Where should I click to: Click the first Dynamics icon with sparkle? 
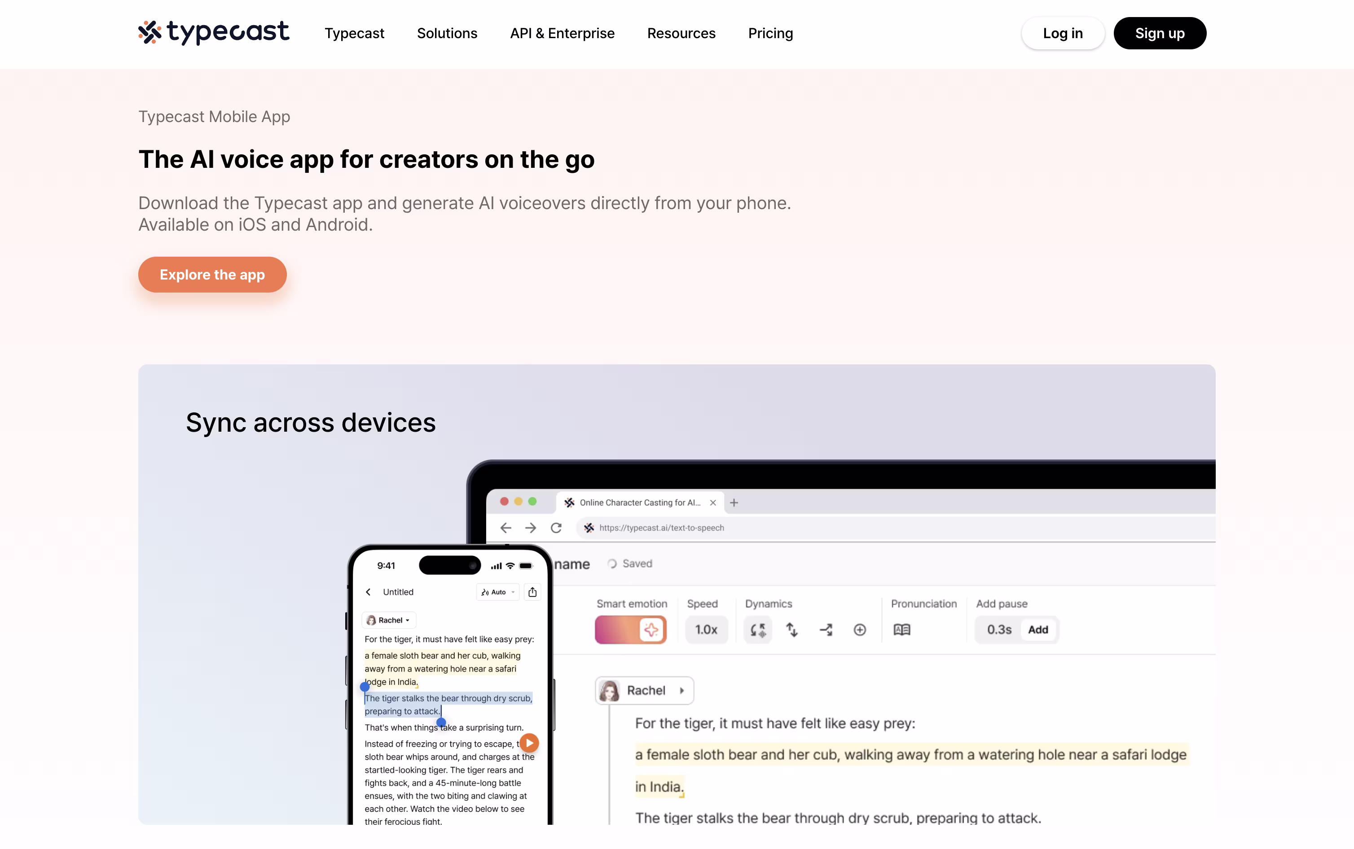click(758, 630)
